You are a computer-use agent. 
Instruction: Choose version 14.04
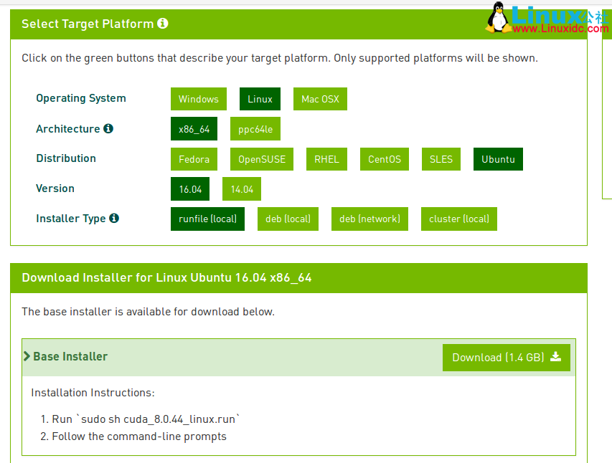click(242, 189)
